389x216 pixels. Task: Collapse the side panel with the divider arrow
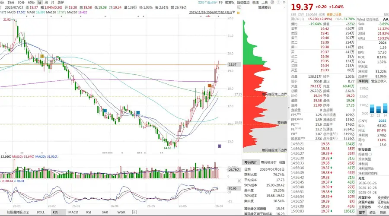coord(289,108)
